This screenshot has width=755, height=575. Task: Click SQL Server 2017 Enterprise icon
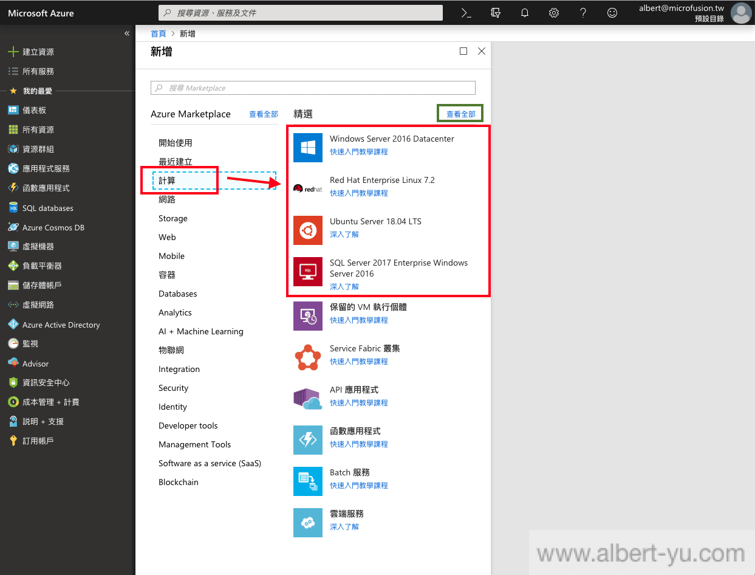[x=308, y=272]
